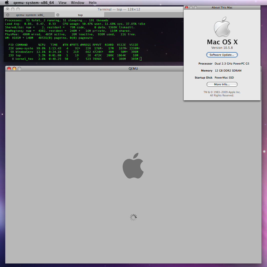
Task: Close the QEMU window with red button
Action: click(9, 69)
